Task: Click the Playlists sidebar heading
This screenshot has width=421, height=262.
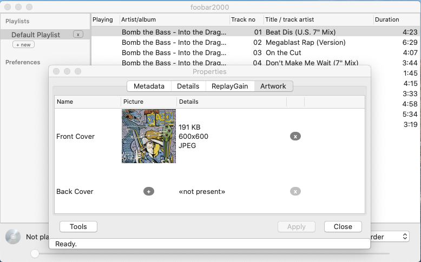Action: pos(17,21)
